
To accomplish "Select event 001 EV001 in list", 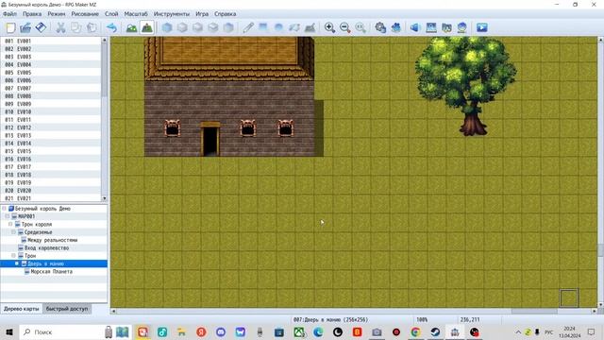I will tap(51, 41).
